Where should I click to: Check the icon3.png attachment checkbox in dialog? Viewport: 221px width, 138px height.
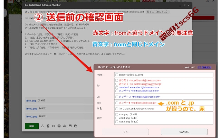117,118
